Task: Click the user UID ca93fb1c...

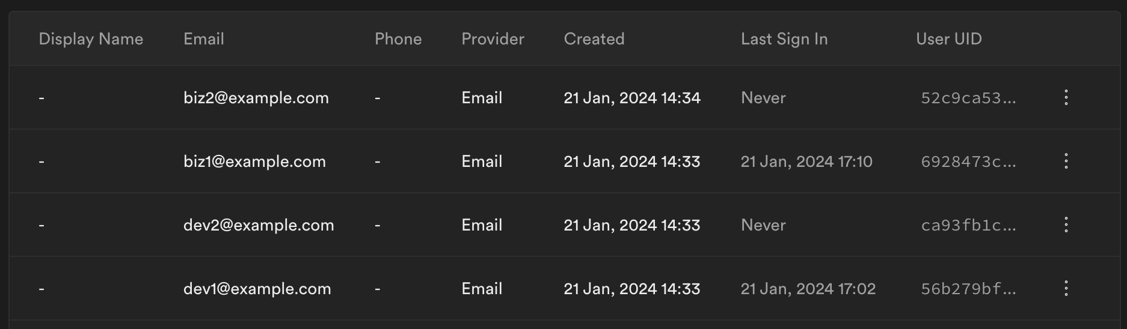Action: 968,225
